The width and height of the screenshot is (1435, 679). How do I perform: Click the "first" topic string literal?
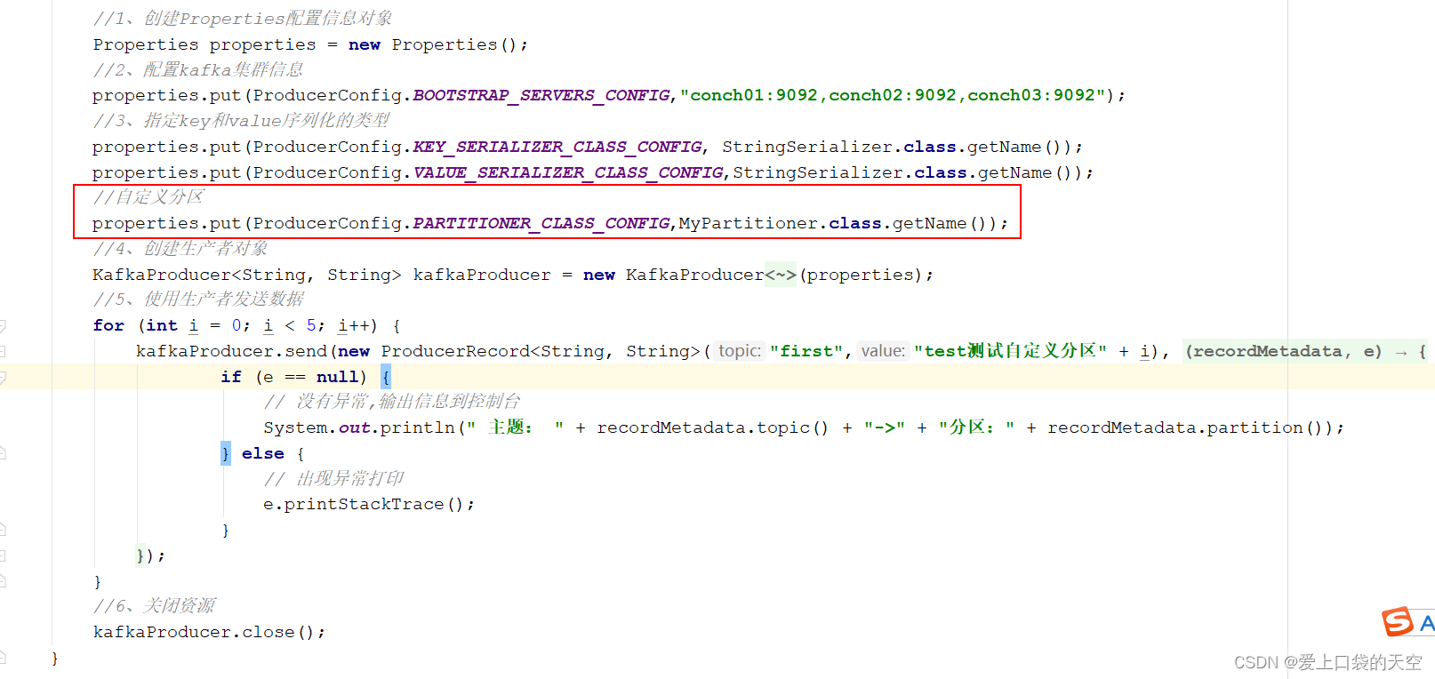[806, 351]
